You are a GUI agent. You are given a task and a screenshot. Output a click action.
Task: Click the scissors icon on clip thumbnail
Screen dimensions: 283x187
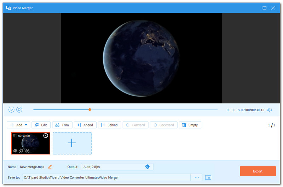(x=27, y=151)
